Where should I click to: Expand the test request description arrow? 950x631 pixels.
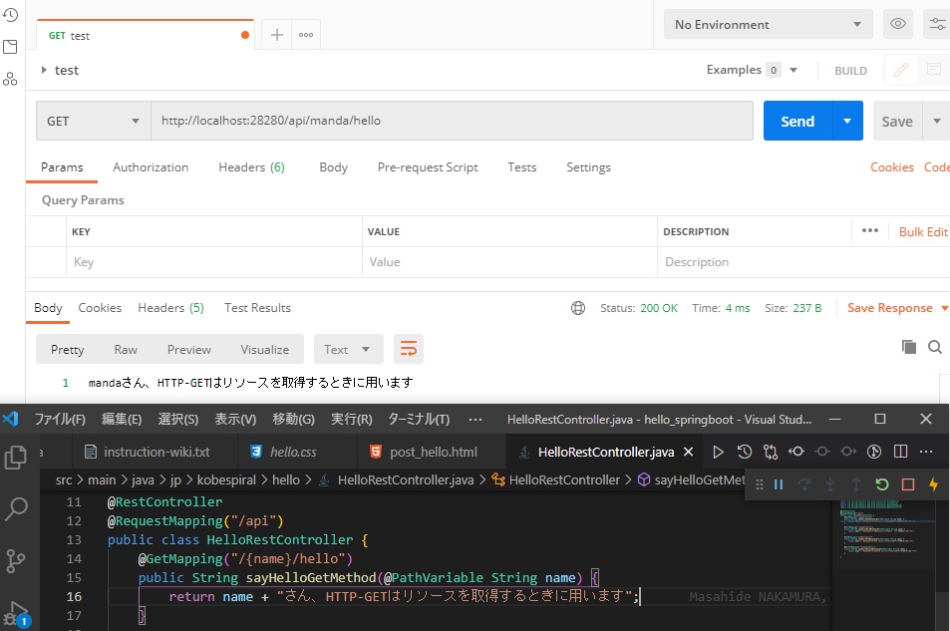[44, 70]
